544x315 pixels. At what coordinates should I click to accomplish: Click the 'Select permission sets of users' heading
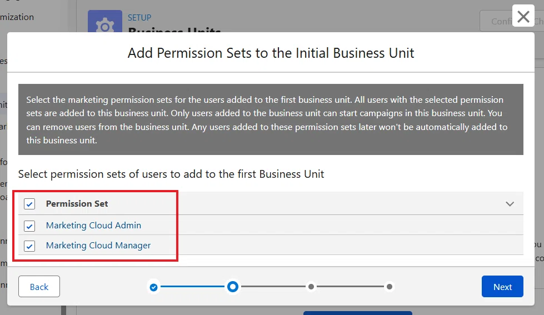pyautogui.click(x=171, y=174)
